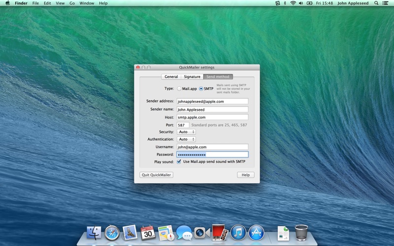This screenshot has height=246, width=394.
Task: Open the Trash in the Dock
Action: coord(301,233)
